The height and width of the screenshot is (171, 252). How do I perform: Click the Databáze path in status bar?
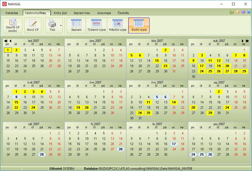(138, 169)
